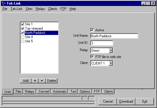Switch to the Convert tab
Image resolution: width=157 pixels, height=108 pixels.
coord(44,92)
